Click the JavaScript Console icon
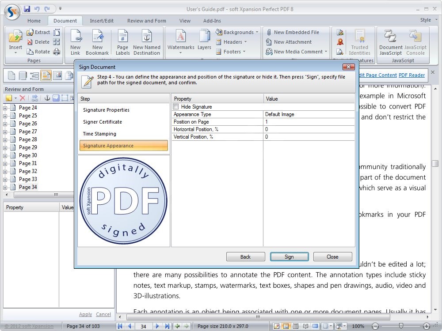This screenshot has height=331, width=442. pos(415,36)
